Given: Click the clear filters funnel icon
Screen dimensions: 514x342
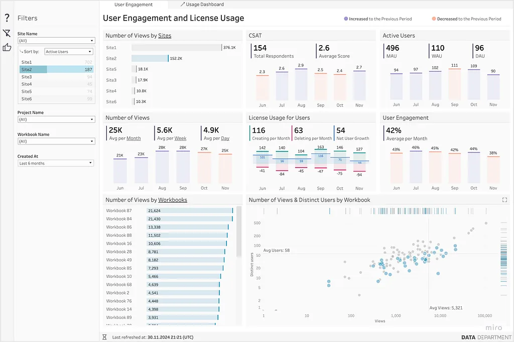Looking at the screenshot, I should (7, 33).
